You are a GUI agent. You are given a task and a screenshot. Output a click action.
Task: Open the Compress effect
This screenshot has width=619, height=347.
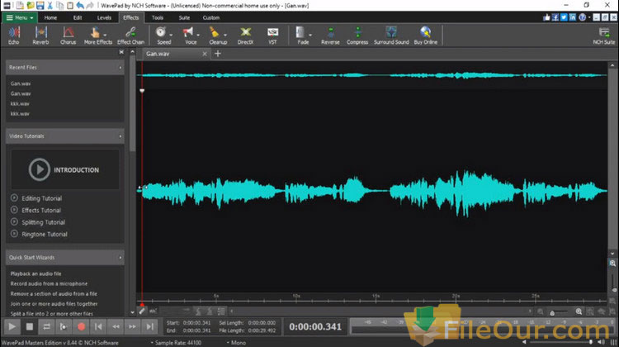click(357, 35)
